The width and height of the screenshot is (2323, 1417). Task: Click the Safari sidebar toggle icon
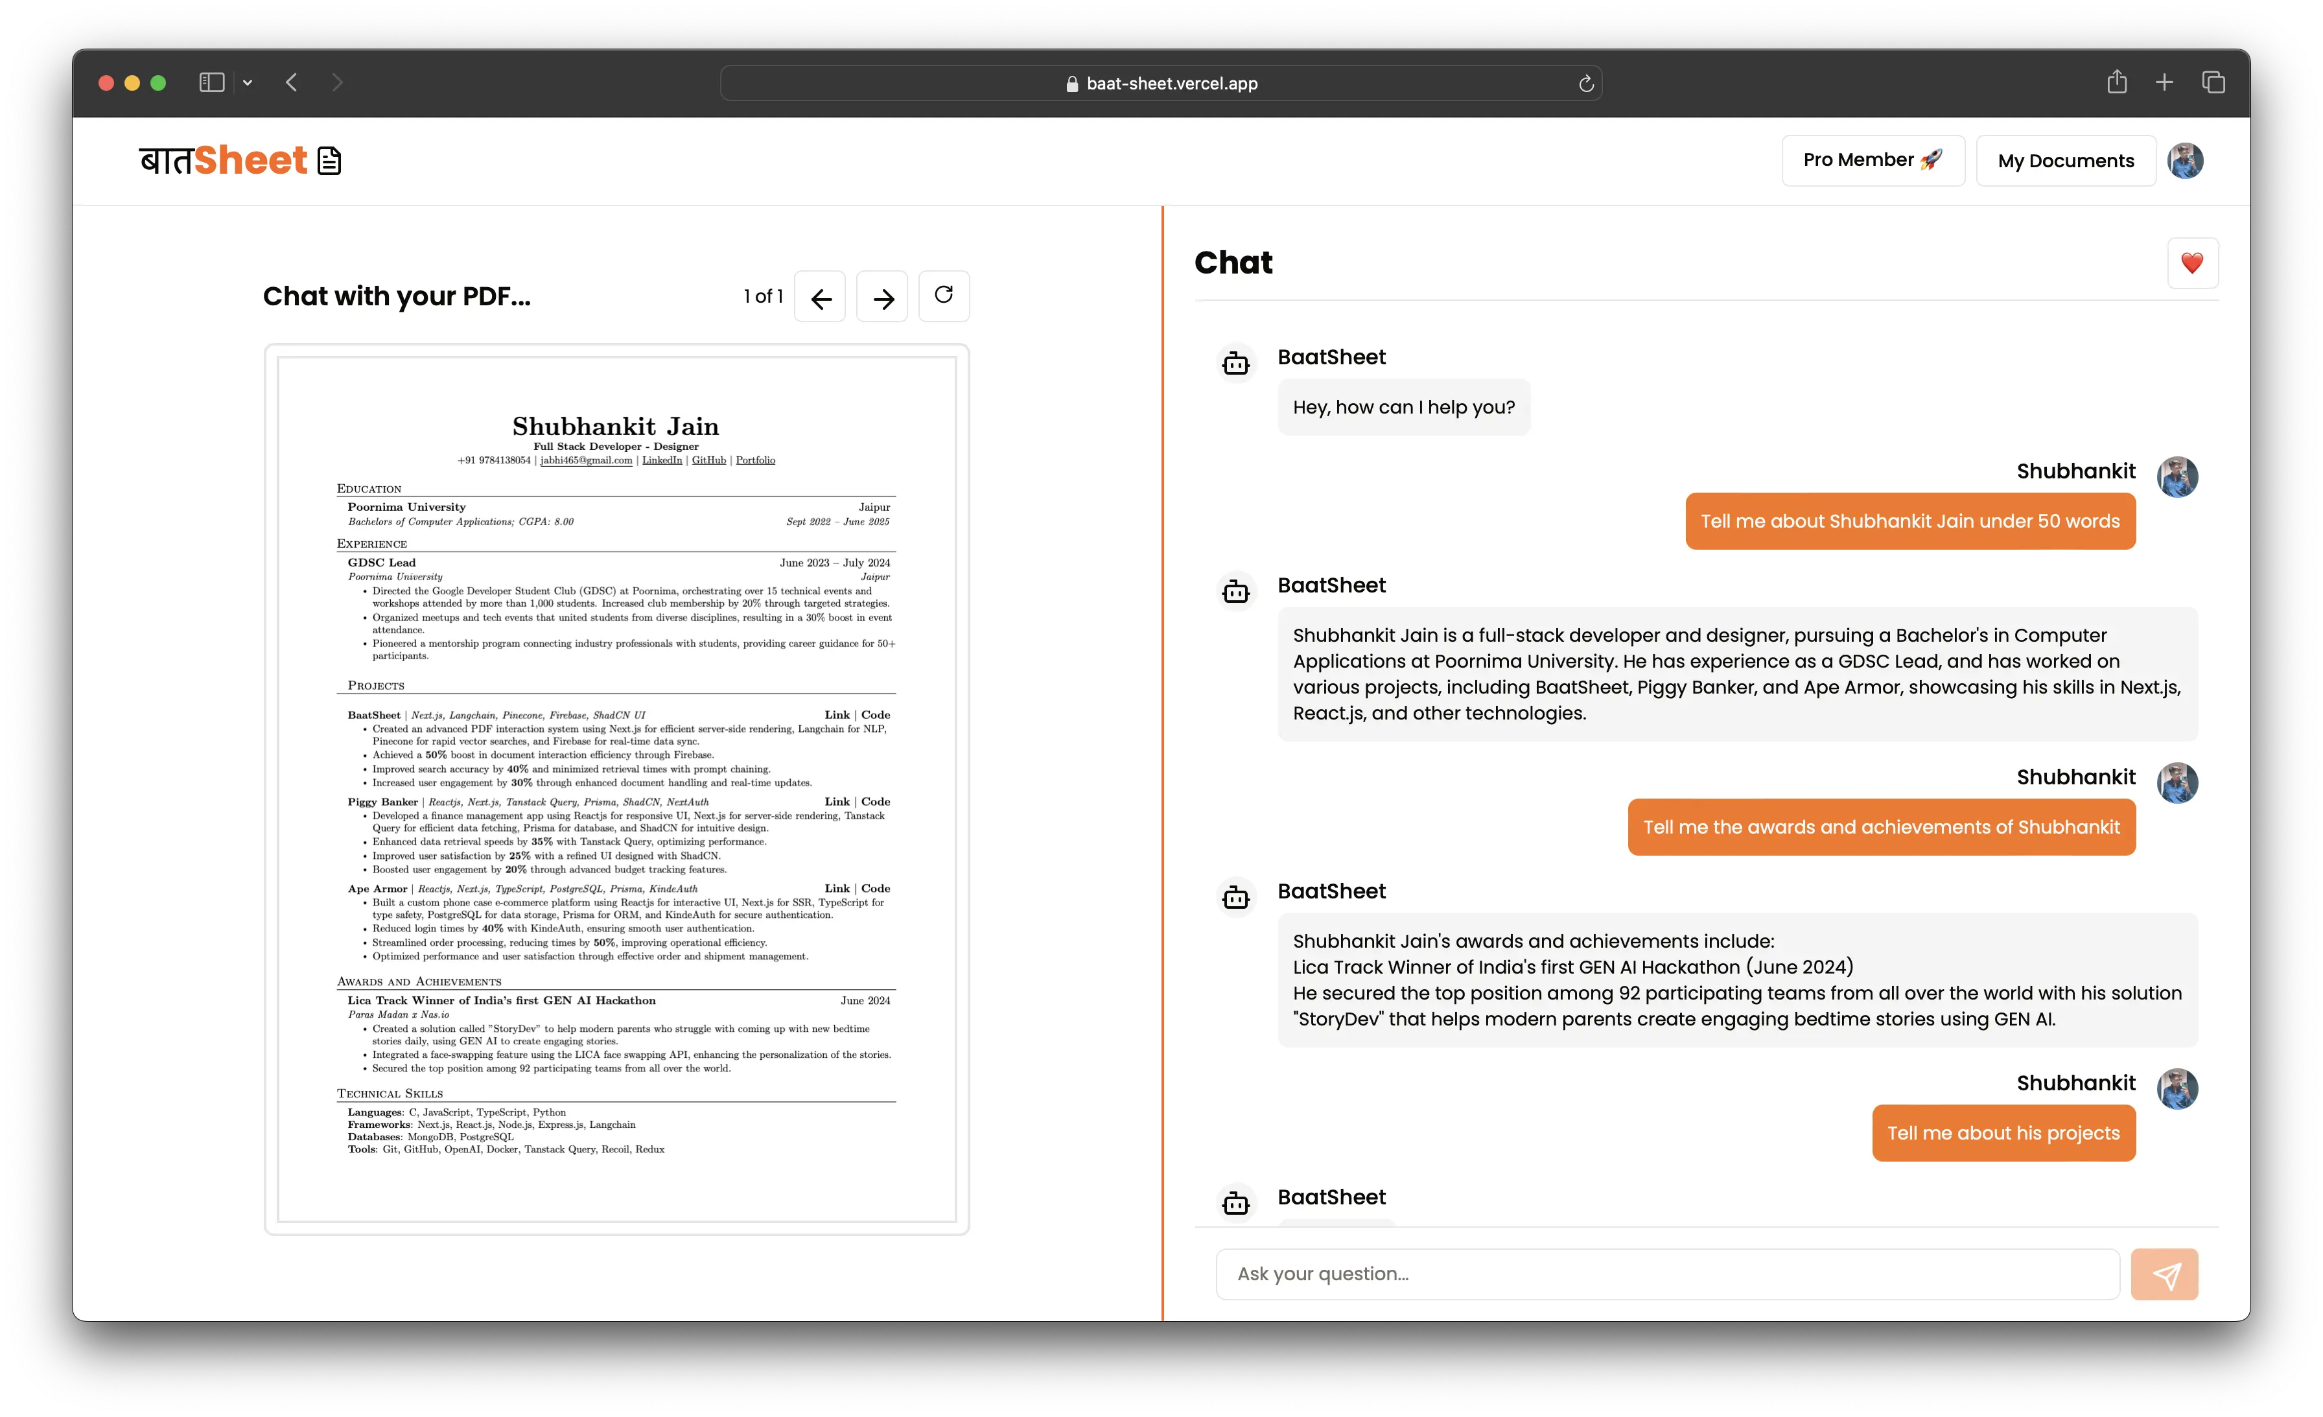211,83
